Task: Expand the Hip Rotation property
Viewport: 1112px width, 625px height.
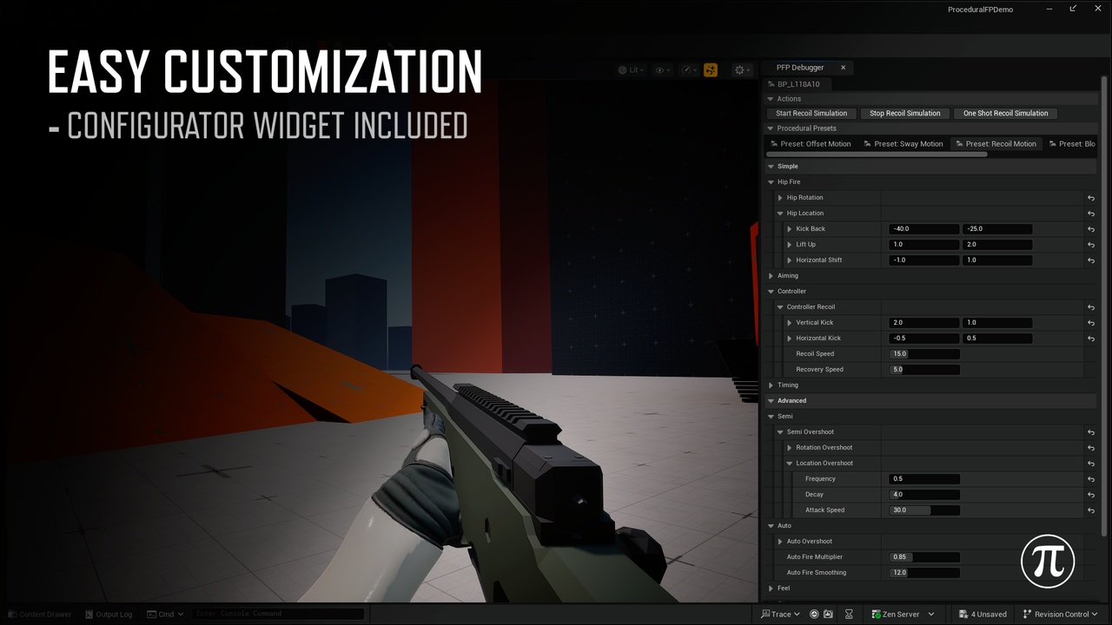Action: coord(780,198)
